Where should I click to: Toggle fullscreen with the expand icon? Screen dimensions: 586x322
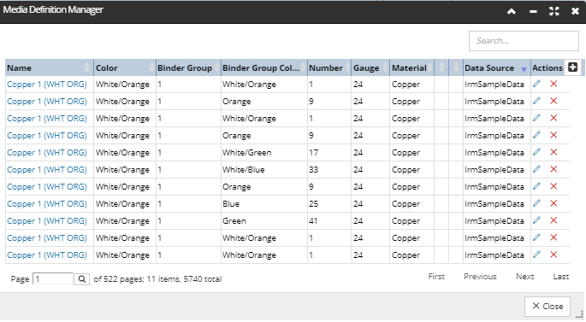click(553, 12)
